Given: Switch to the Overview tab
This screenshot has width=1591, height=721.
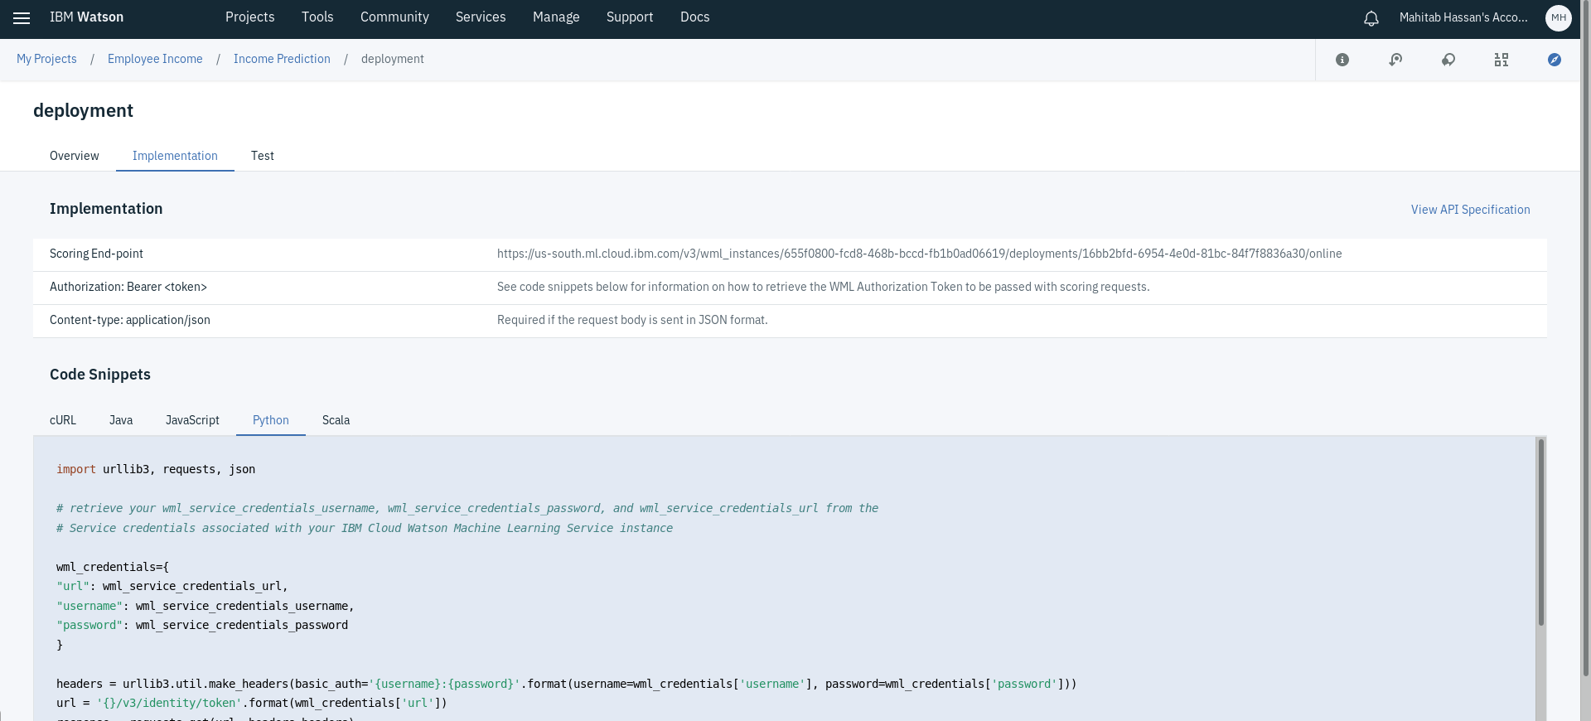Looking at the screenshot, I should pos(74,156).
